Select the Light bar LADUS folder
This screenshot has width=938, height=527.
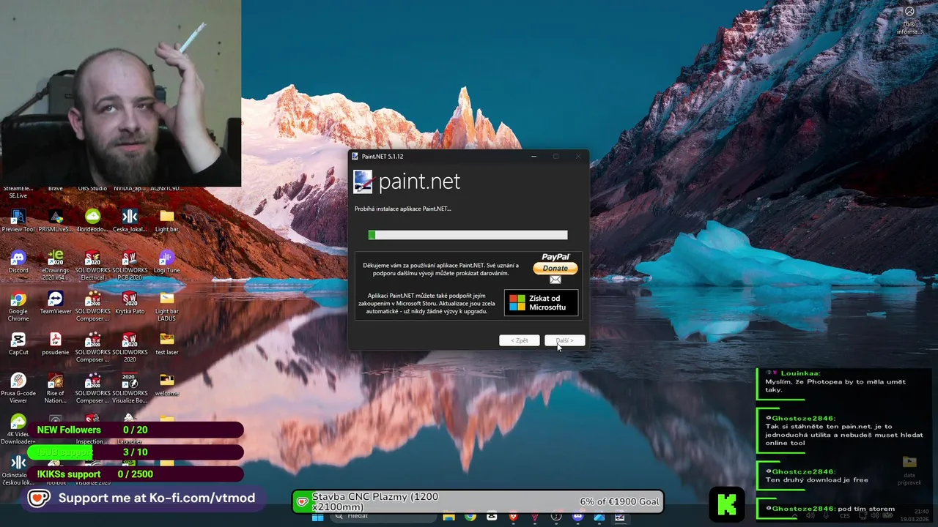click(167, 306)
